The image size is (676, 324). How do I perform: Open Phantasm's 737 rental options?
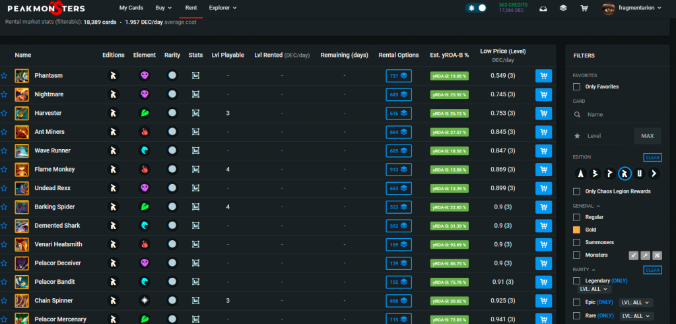pos(399,76)
